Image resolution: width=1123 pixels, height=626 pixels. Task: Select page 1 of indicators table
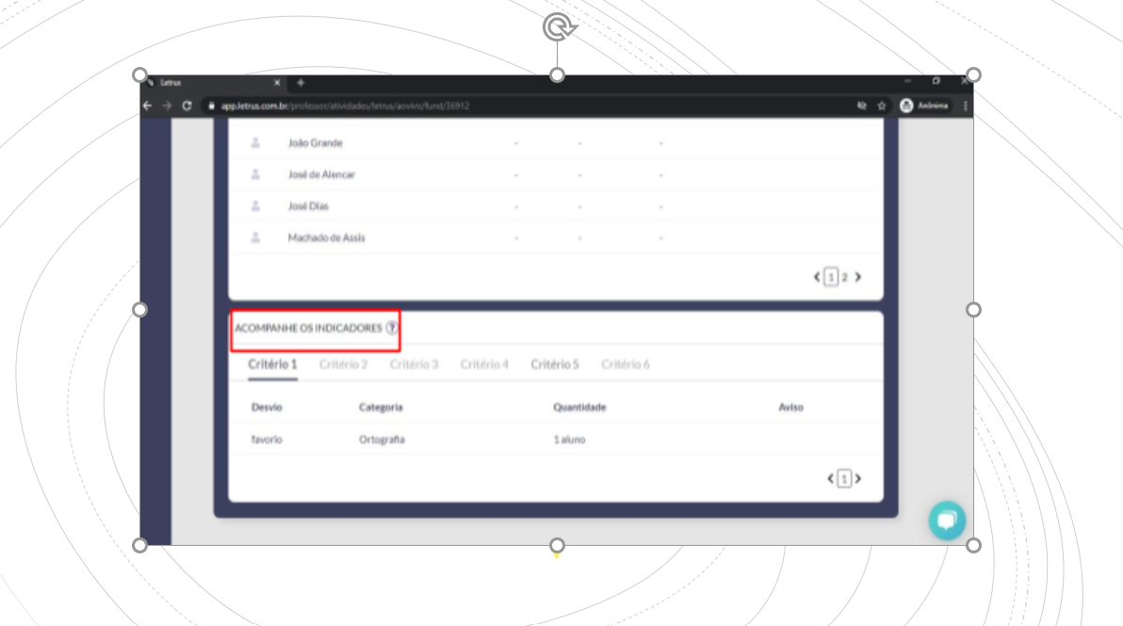(844, 478)
